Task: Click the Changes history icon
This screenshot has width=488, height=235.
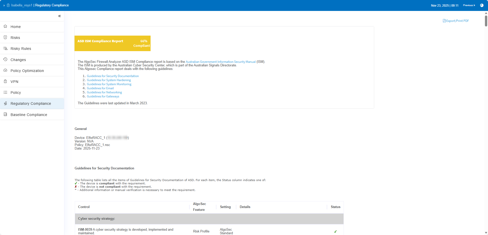Action: (x=5, y=60)
